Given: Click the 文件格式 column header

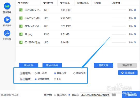Looking at the screenshot, I should 48,3.
